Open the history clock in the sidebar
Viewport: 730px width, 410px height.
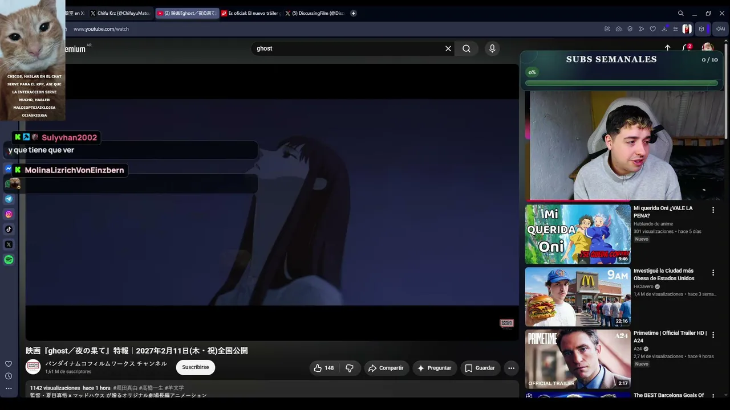(x=9, y=376)
